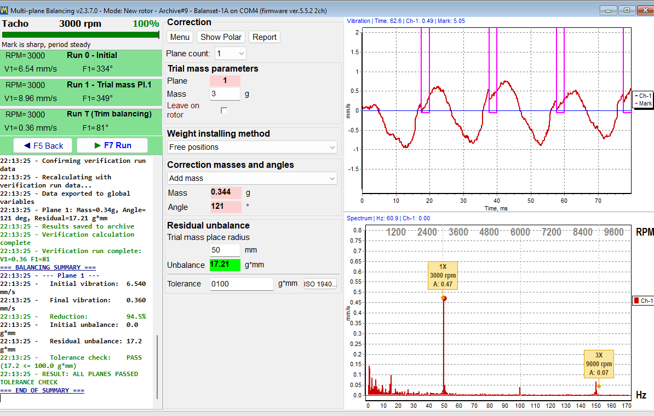654x416 pixels.
Task: Open the Menu in the Correction panel
Action: 180,37
